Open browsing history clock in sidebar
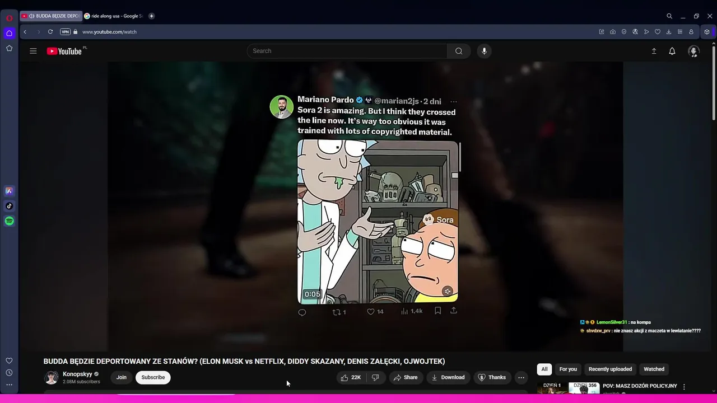This screenshot has width=717, height=403. click(x=9, y=373)
